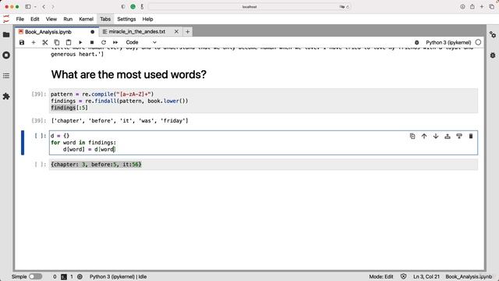Open the Help menu

147,19
